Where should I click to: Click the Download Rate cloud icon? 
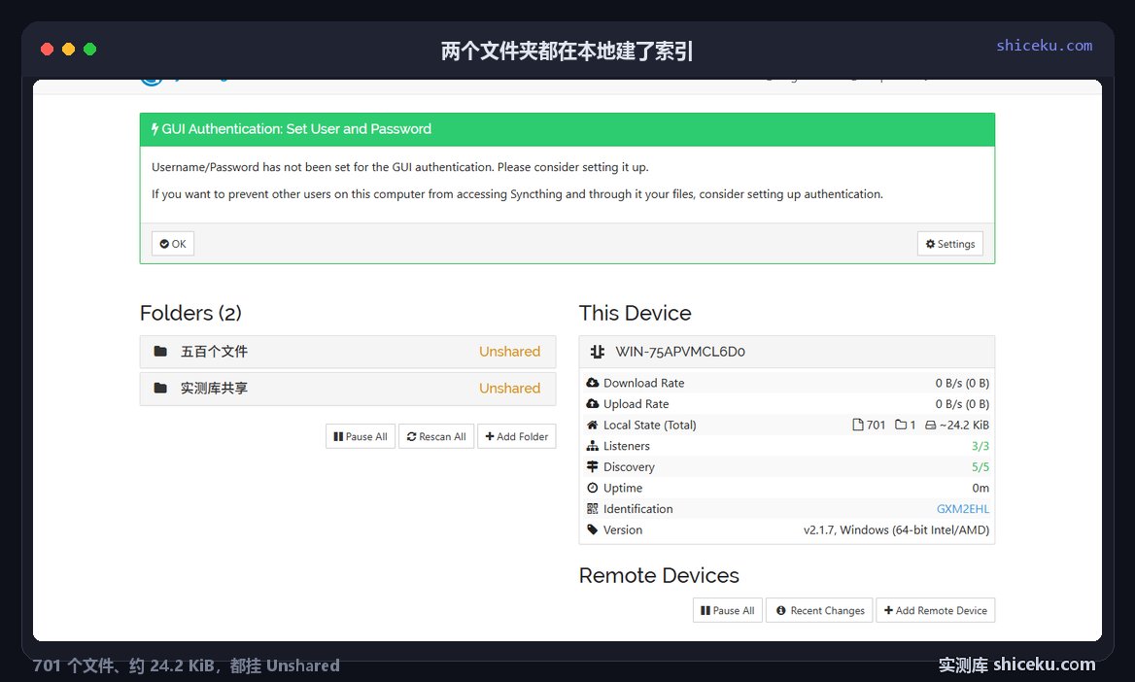tap(592, 382)
